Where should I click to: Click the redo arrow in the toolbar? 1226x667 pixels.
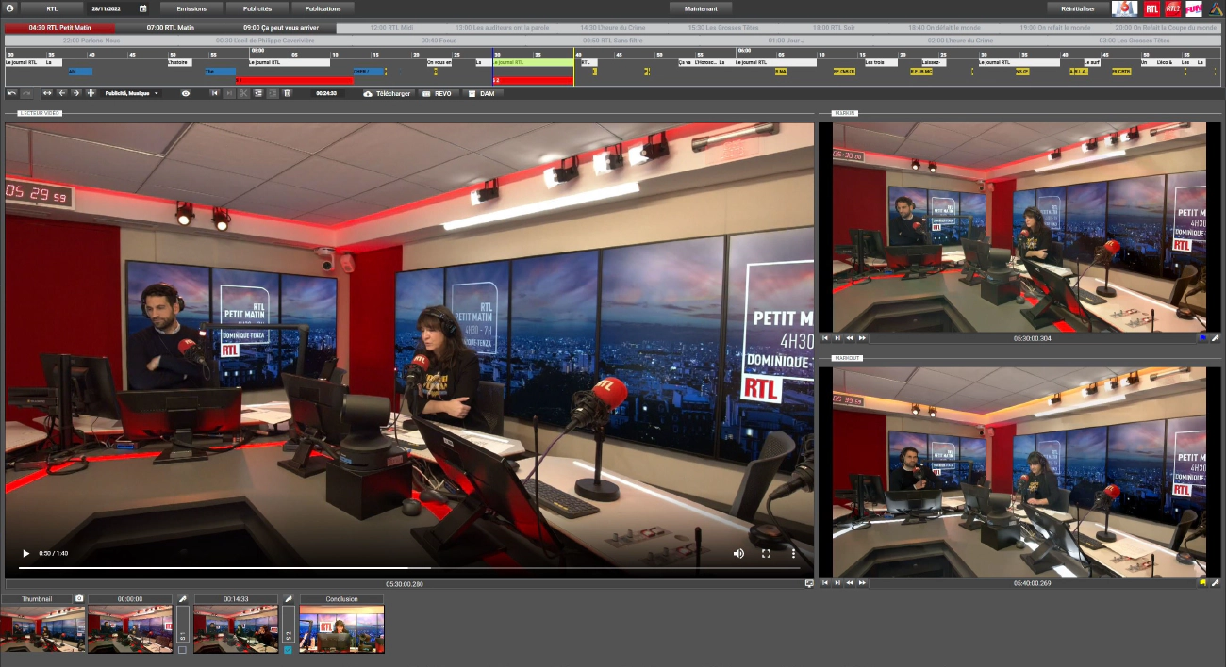coord(26,93)
